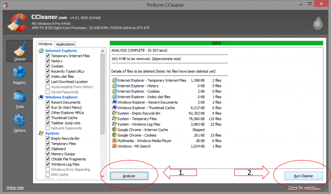This screenshot has width=331, height=194.
Task: Toggle the Index.dat files checkbox
Action: pos(48,76)
